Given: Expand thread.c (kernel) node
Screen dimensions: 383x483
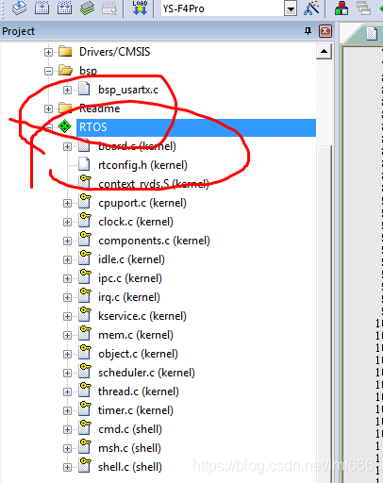Looking at the screenshot, I should (x=67, y=391).
